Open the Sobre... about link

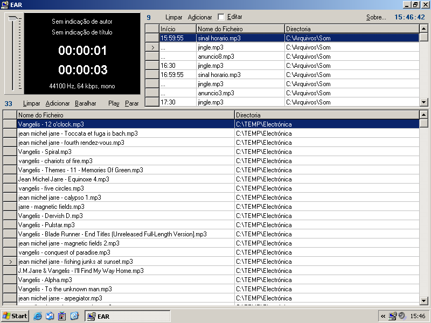coord(376,17)
